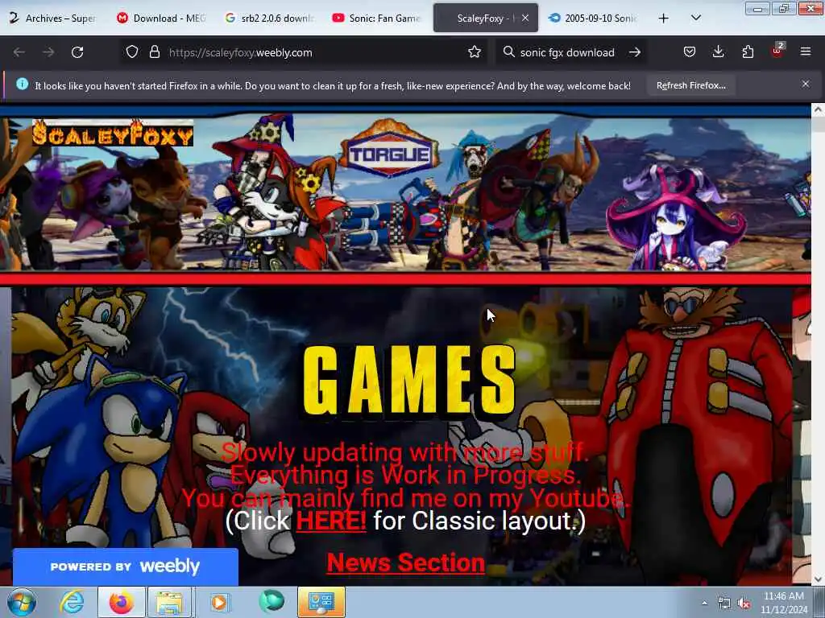
Task: Bookmark this page with the star icon
Action: (x=474, y=52)
